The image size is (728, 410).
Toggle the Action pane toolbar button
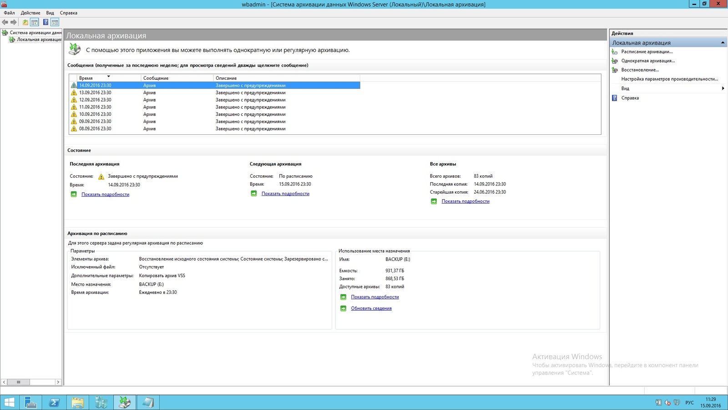point(55,22)
